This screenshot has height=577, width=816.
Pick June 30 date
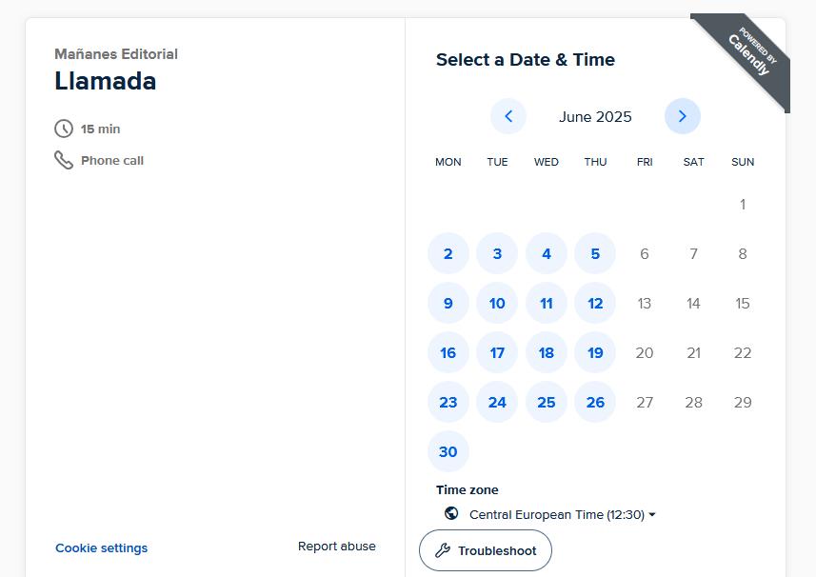[x=448, y=451]
